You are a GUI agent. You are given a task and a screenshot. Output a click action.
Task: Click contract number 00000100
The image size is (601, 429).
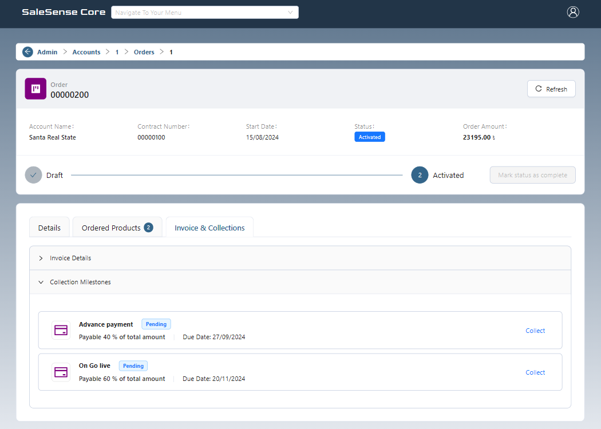[x=152, y=137]
